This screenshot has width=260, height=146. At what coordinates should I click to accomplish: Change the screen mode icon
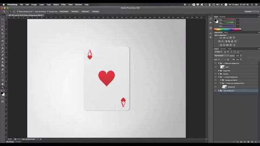[2, 101]
